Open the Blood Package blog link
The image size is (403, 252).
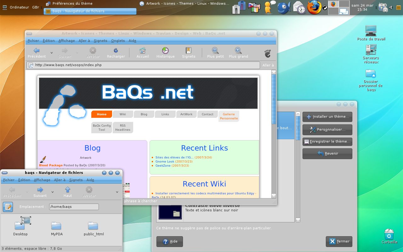click(51, 165)
